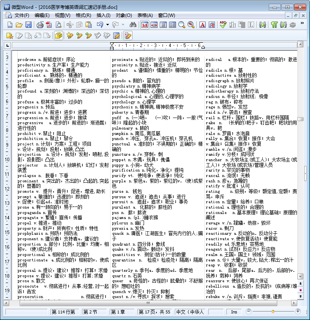Create a new blank document
This screenshot has width=310, height=320.
click(10, 25)
